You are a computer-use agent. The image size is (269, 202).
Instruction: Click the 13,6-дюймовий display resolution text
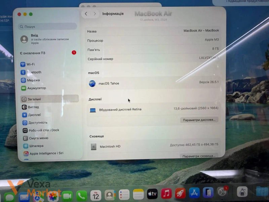(196, 108)
